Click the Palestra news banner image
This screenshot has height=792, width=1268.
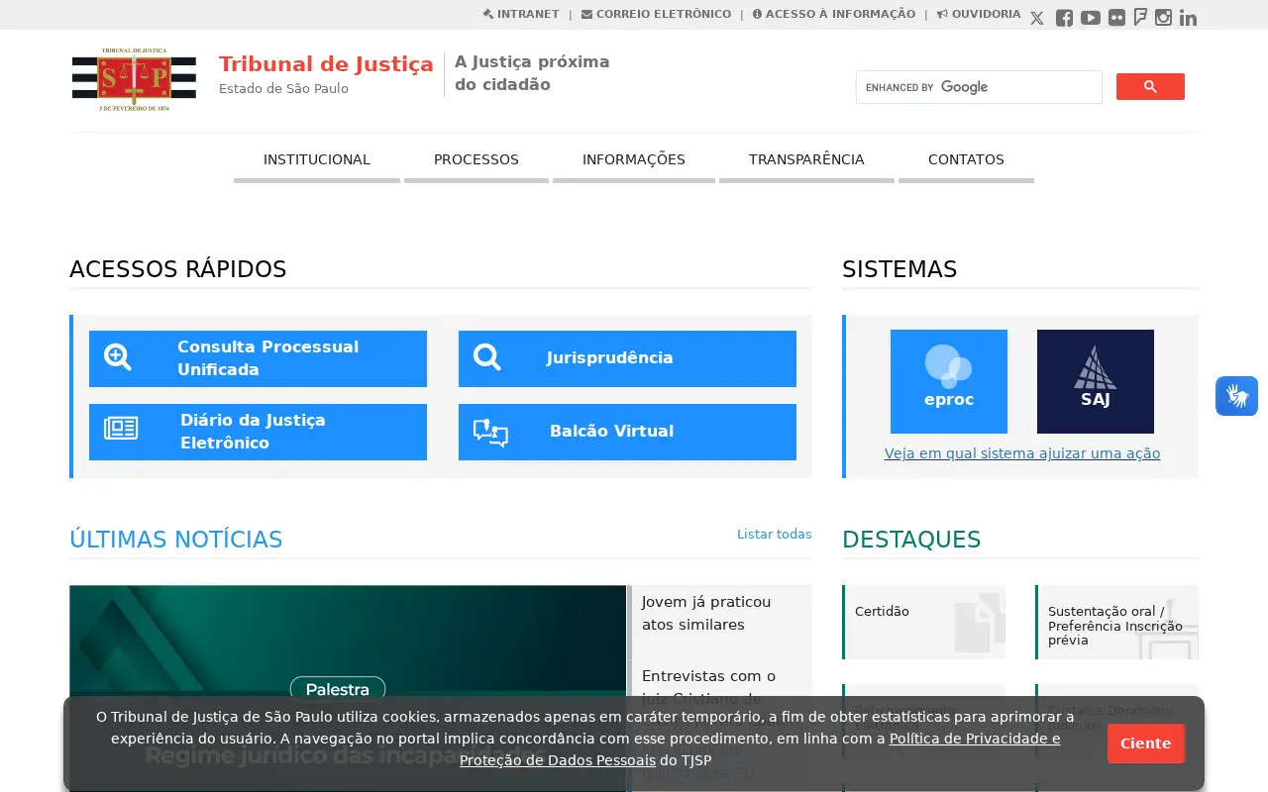tap(348, 688)
